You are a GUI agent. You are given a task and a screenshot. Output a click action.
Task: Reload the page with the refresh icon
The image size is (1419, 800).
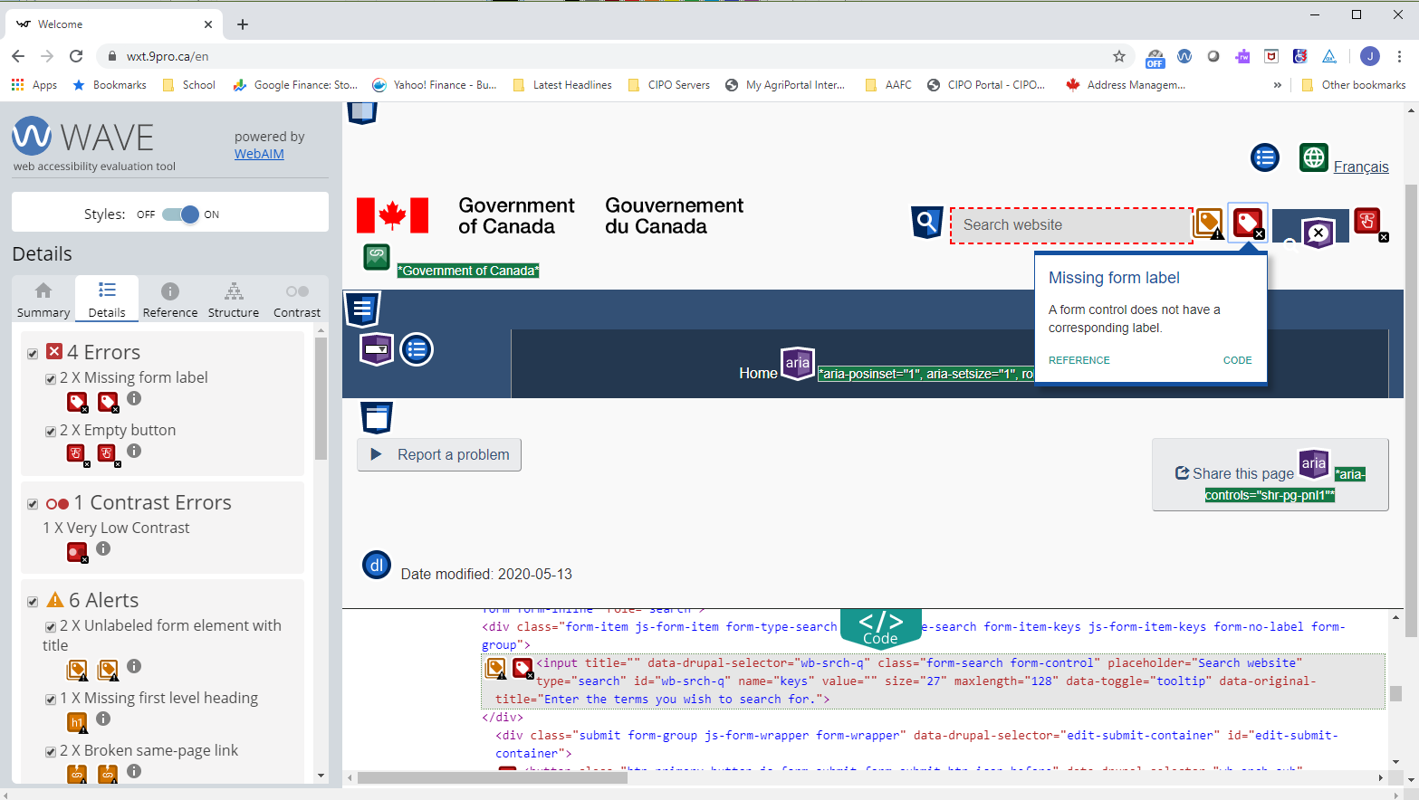pos(76,56)
